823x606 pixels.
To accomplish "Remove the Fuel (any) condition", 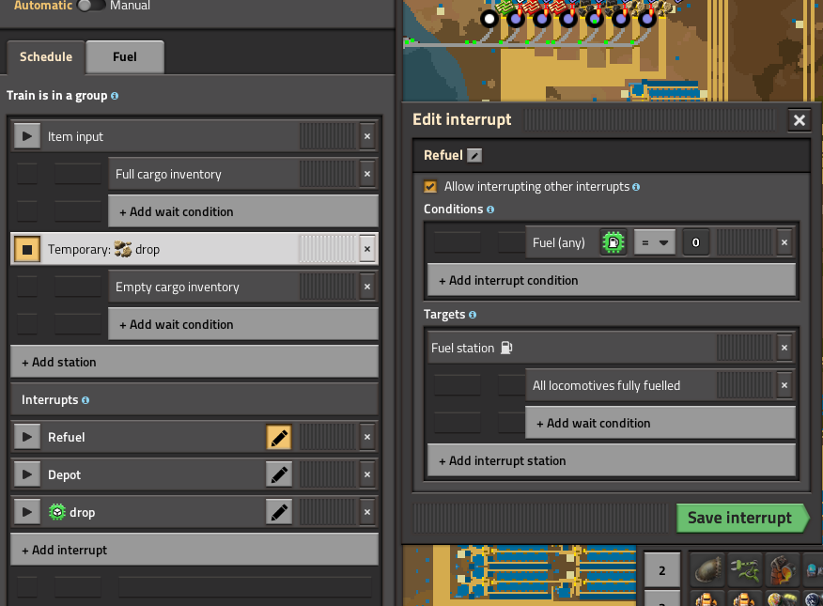I will (784, 242).
